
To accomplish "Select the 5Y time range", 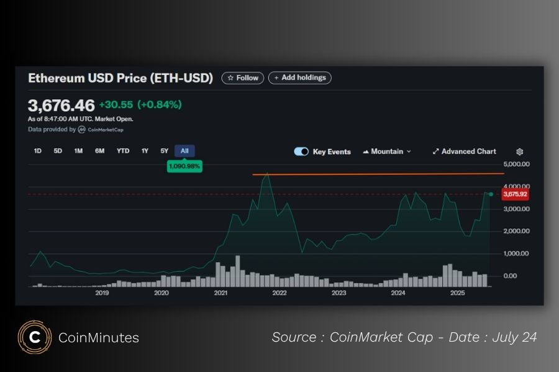I will [x=165, y=151].
